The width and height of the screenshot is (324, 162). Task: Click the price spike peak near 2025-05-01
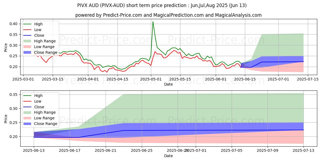click(x=153, y=22)
